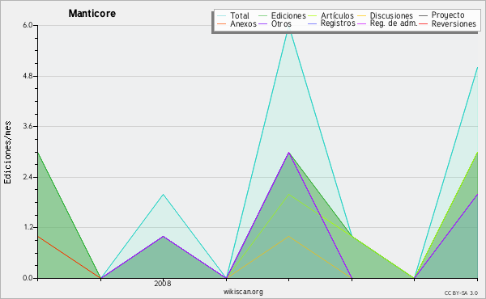
Task: Click the 2008 x-axis label
Action: (163, 283)
